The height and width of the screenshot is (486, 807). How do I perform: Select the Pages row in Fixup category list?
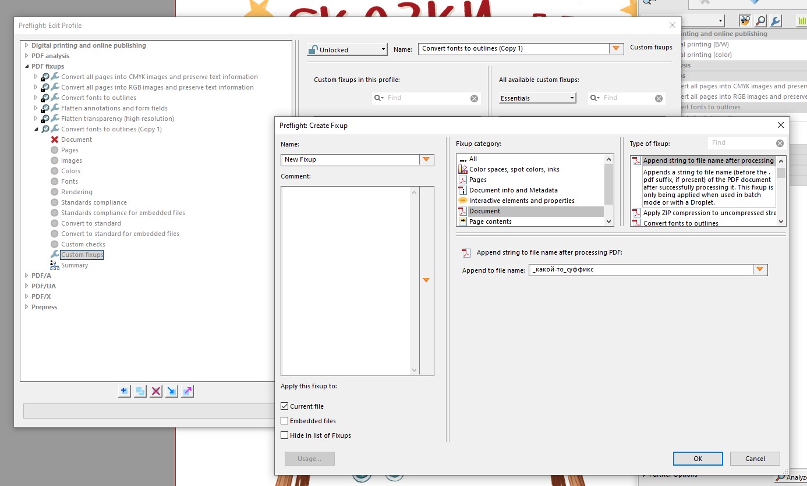tap(530, 180)
